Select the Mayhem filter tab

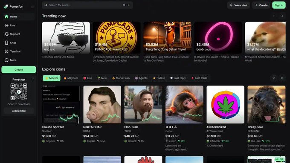(71, 78)
